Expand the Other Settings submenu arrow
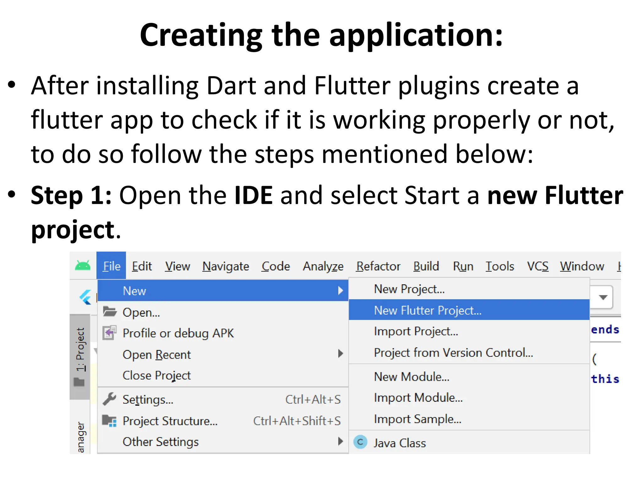The image size is (643, 482). [340, 441]
